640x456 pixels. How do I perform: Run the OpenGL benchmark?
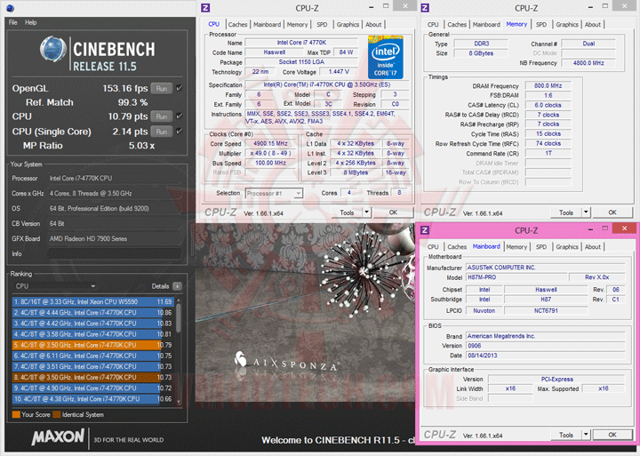[161, 88]
